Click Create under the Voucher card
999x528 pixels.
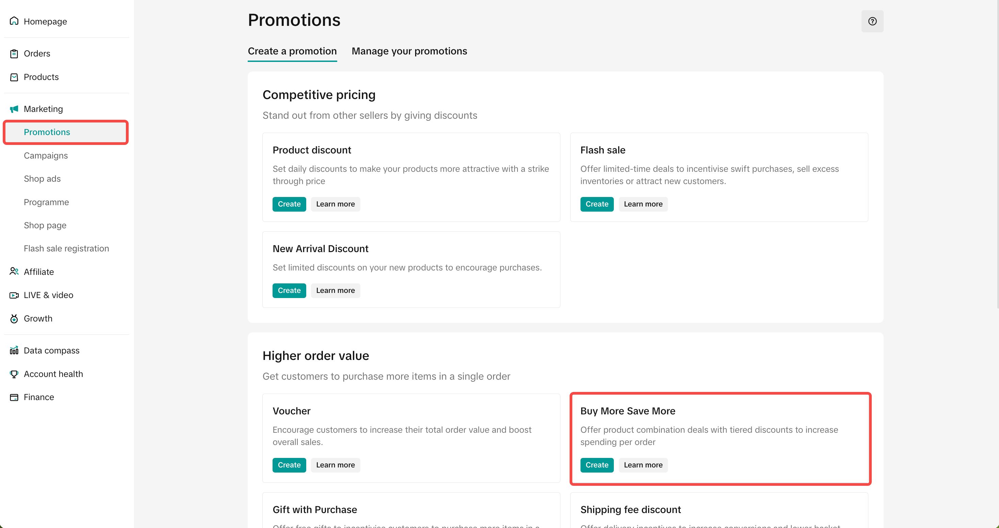click(x=289, y=465)
